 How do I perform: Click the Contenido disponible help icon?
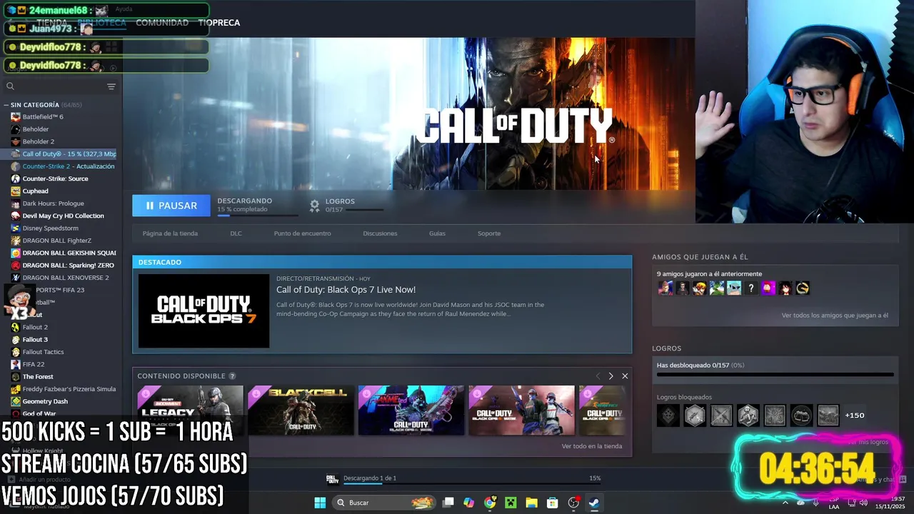[232, 376]
